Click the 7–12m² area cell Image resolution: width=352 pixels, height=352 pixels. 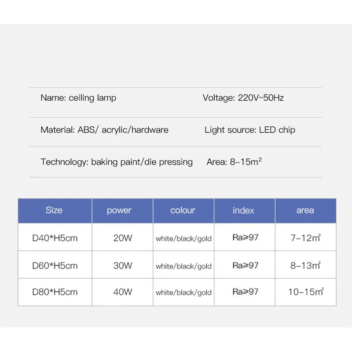tap(305, 238)
